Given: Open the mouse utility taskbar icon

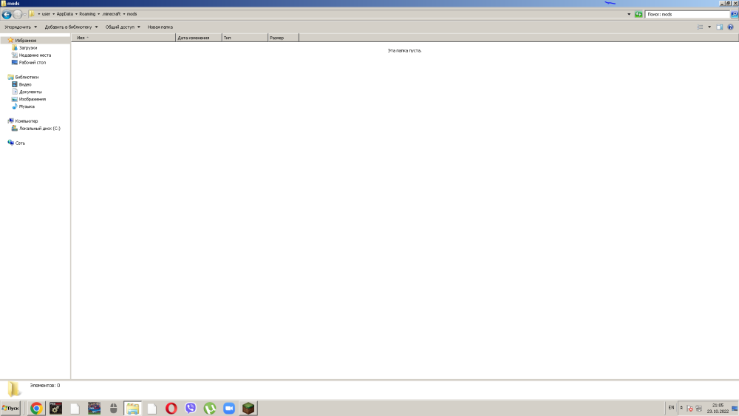Looking at the screenshot, I should (x=114, y=408).
